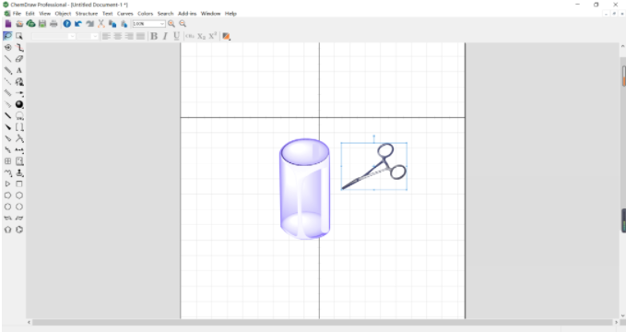Image resolution: width=626 pixels, height=332 pixels.
Task: Select the Eraser tool
Action: pos(19,59)
